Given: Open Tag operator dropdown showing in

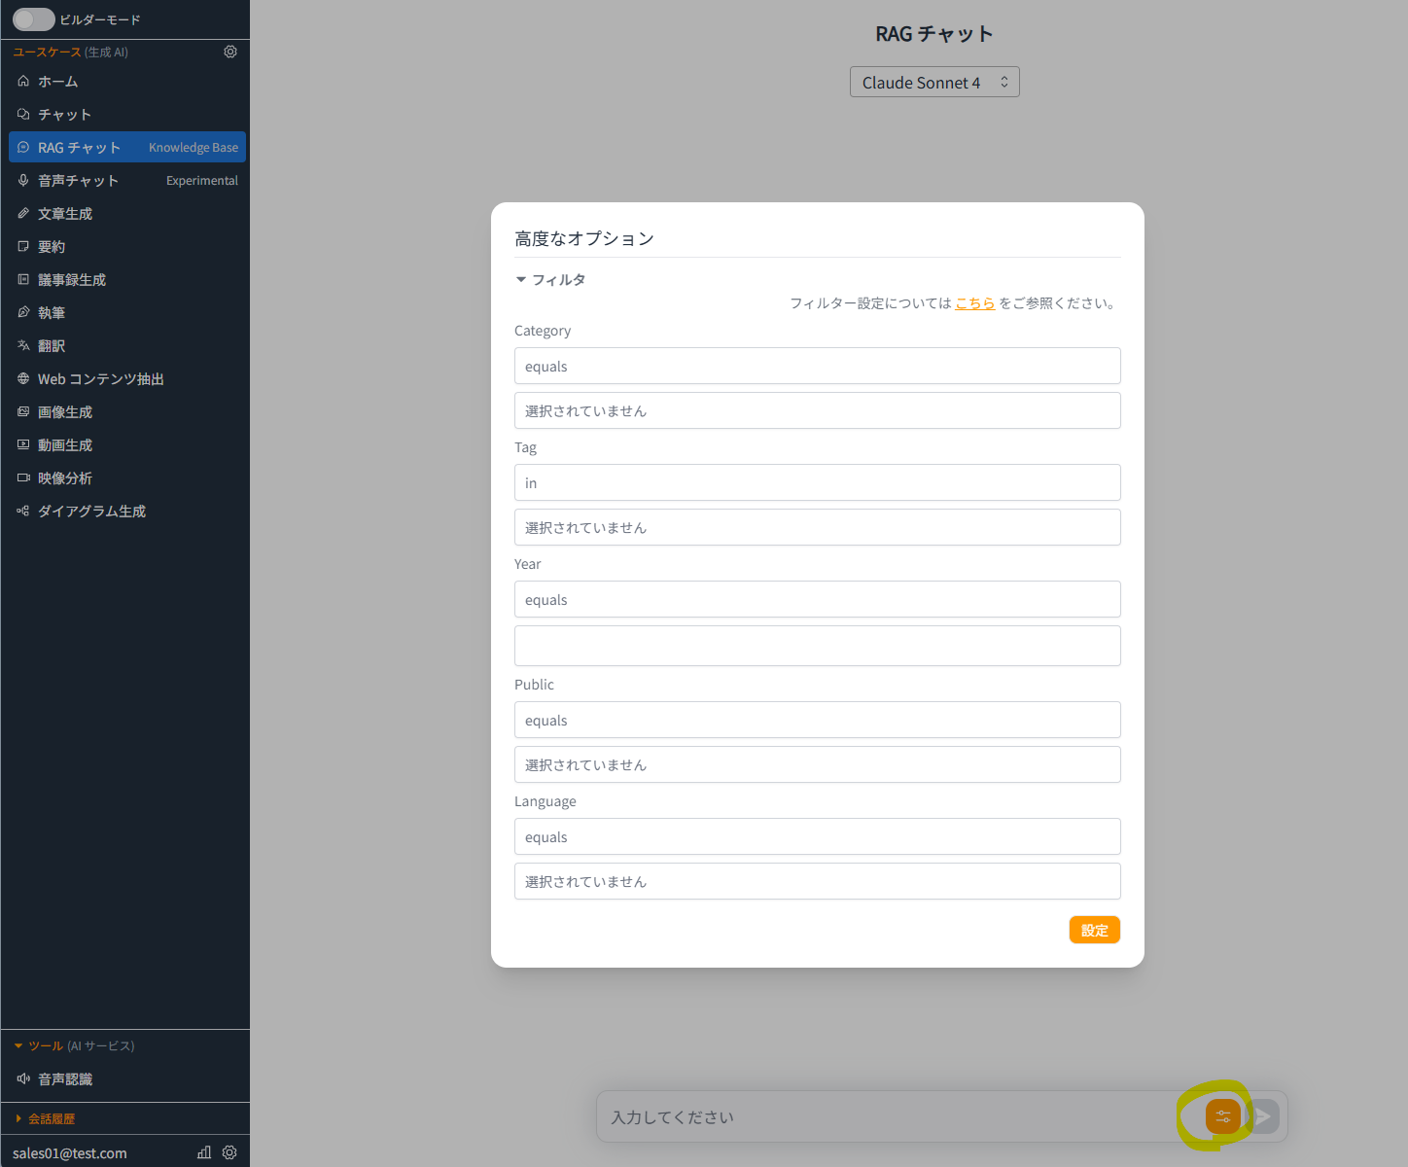Looking at the screenshot, I should pyautogui.click(x=817, y=483).
